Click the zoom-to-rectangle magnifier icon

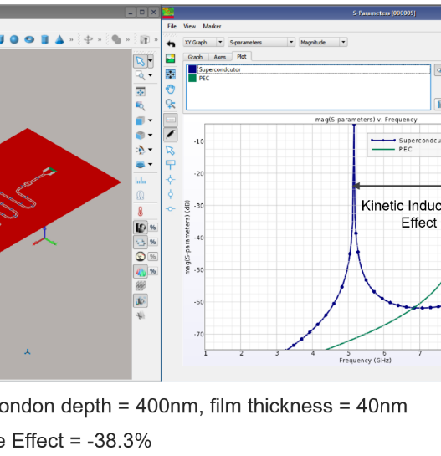click(141, 75)
